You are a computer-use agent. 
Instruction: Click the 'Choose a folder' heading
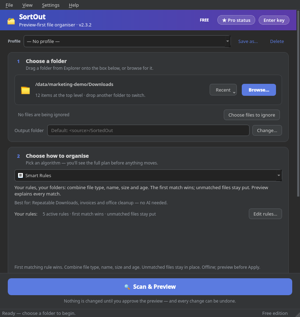46,61
